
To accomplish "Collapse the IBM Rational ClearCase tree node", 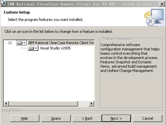I will (10, 43).
